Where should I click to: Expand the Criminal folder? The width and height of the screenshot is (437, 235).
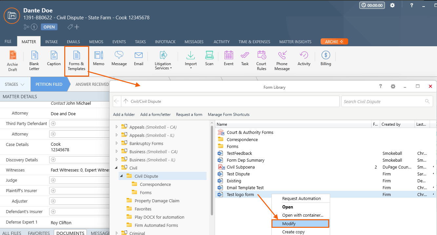[117, 233]
